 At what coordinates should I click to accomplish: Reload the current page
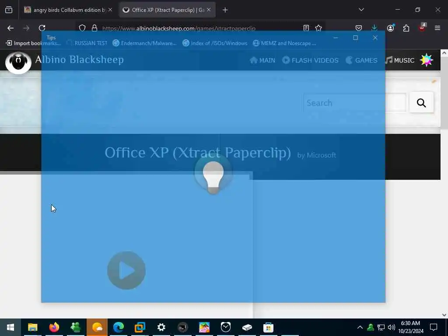[x=42, y=28]
